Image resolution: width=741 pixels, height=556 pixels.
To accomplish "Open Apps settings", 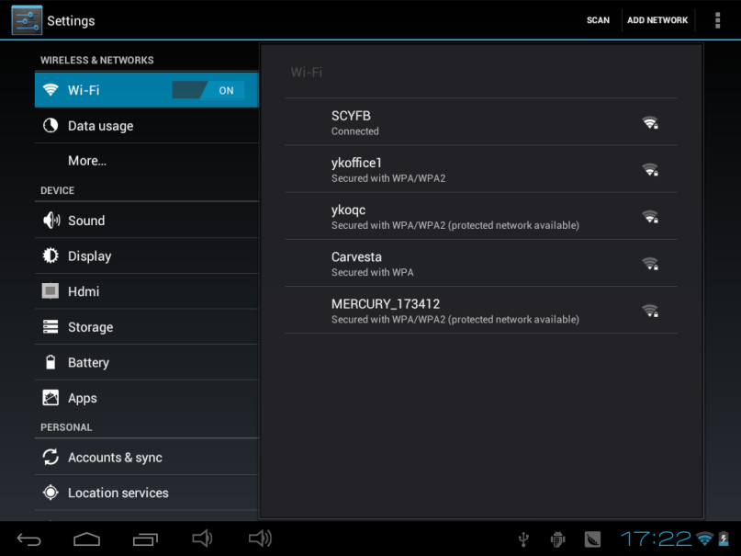I will click(147, 398).
